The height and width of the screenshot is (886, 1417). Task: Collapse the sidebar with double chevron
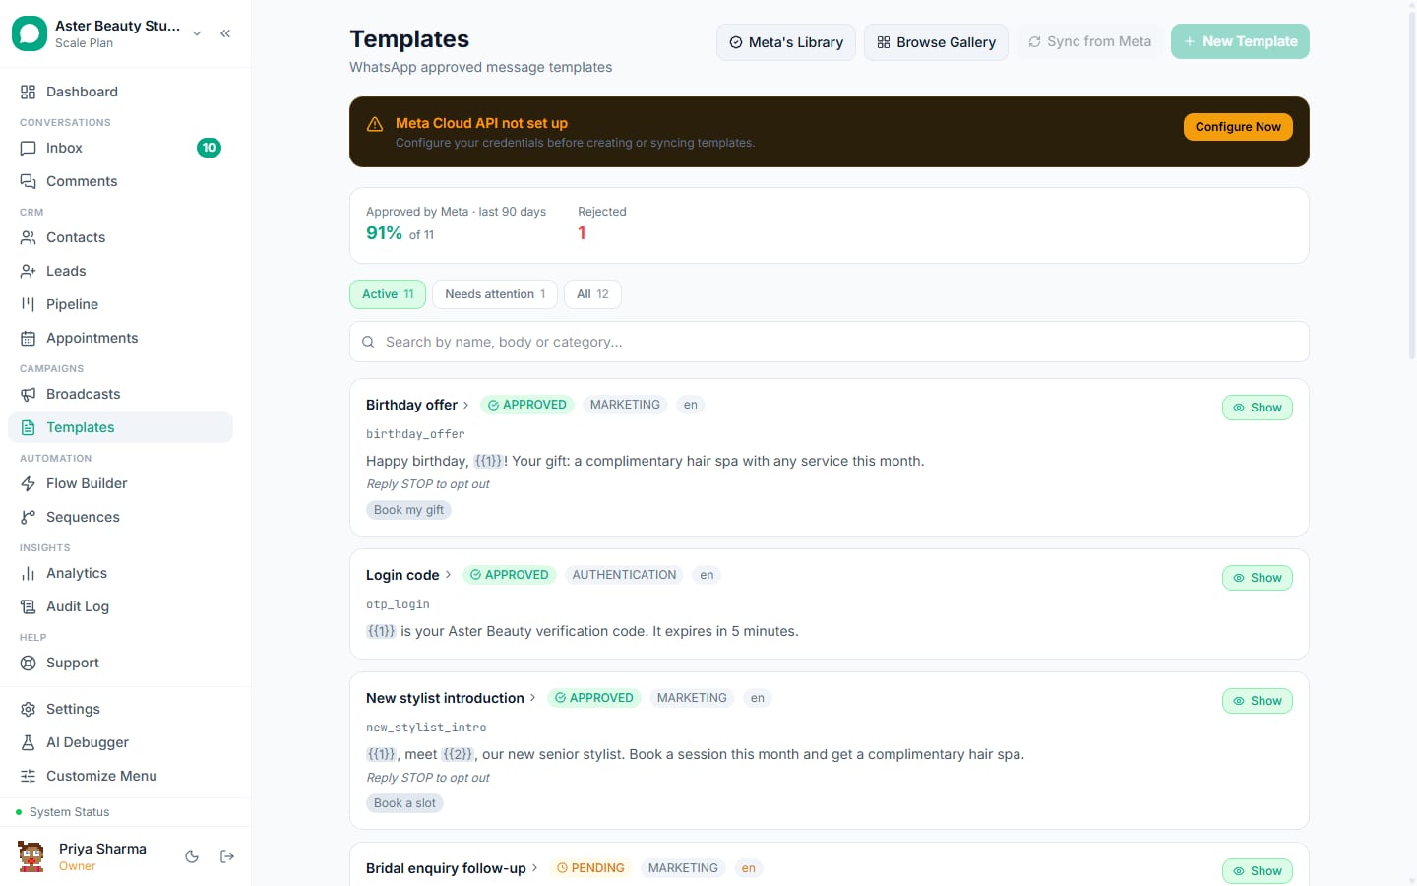(225, 33)
